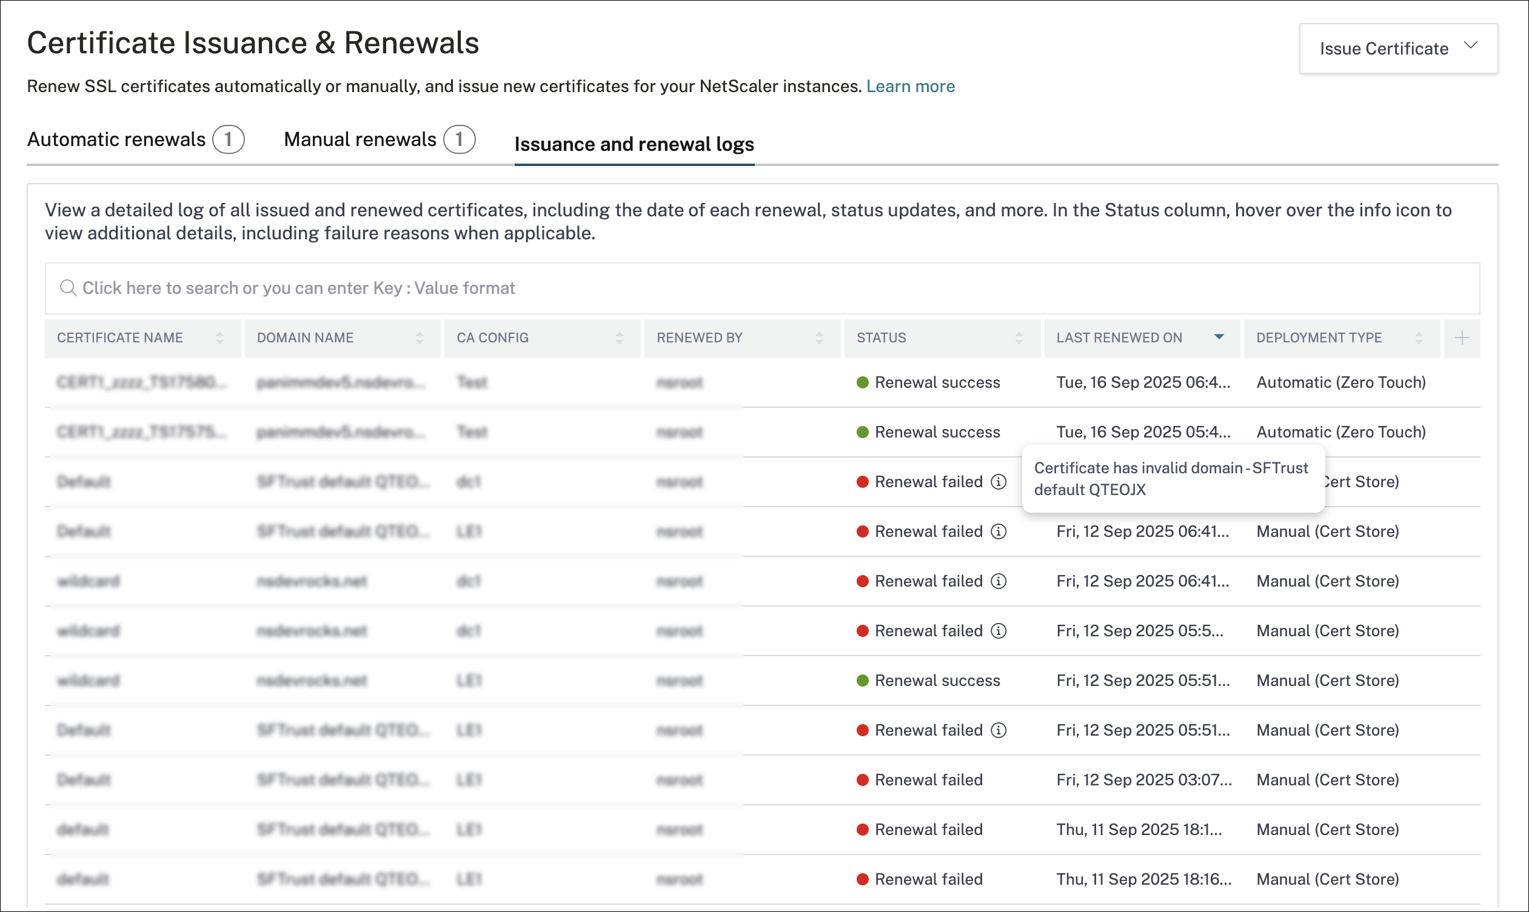Open Issuance and renewal logs tab

point(634,144)
